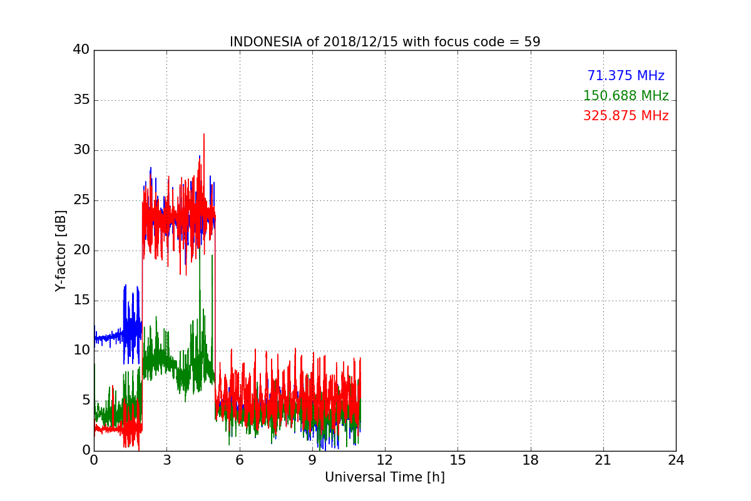The image size is (751, 501).
Task: Click y-axis tick label 15
Action: [x=81, y=301]
